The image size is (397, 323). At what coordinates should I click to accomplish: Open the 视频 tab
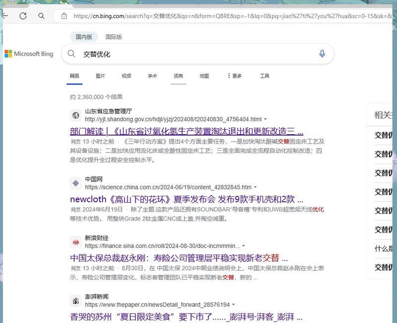coord(127,76)
